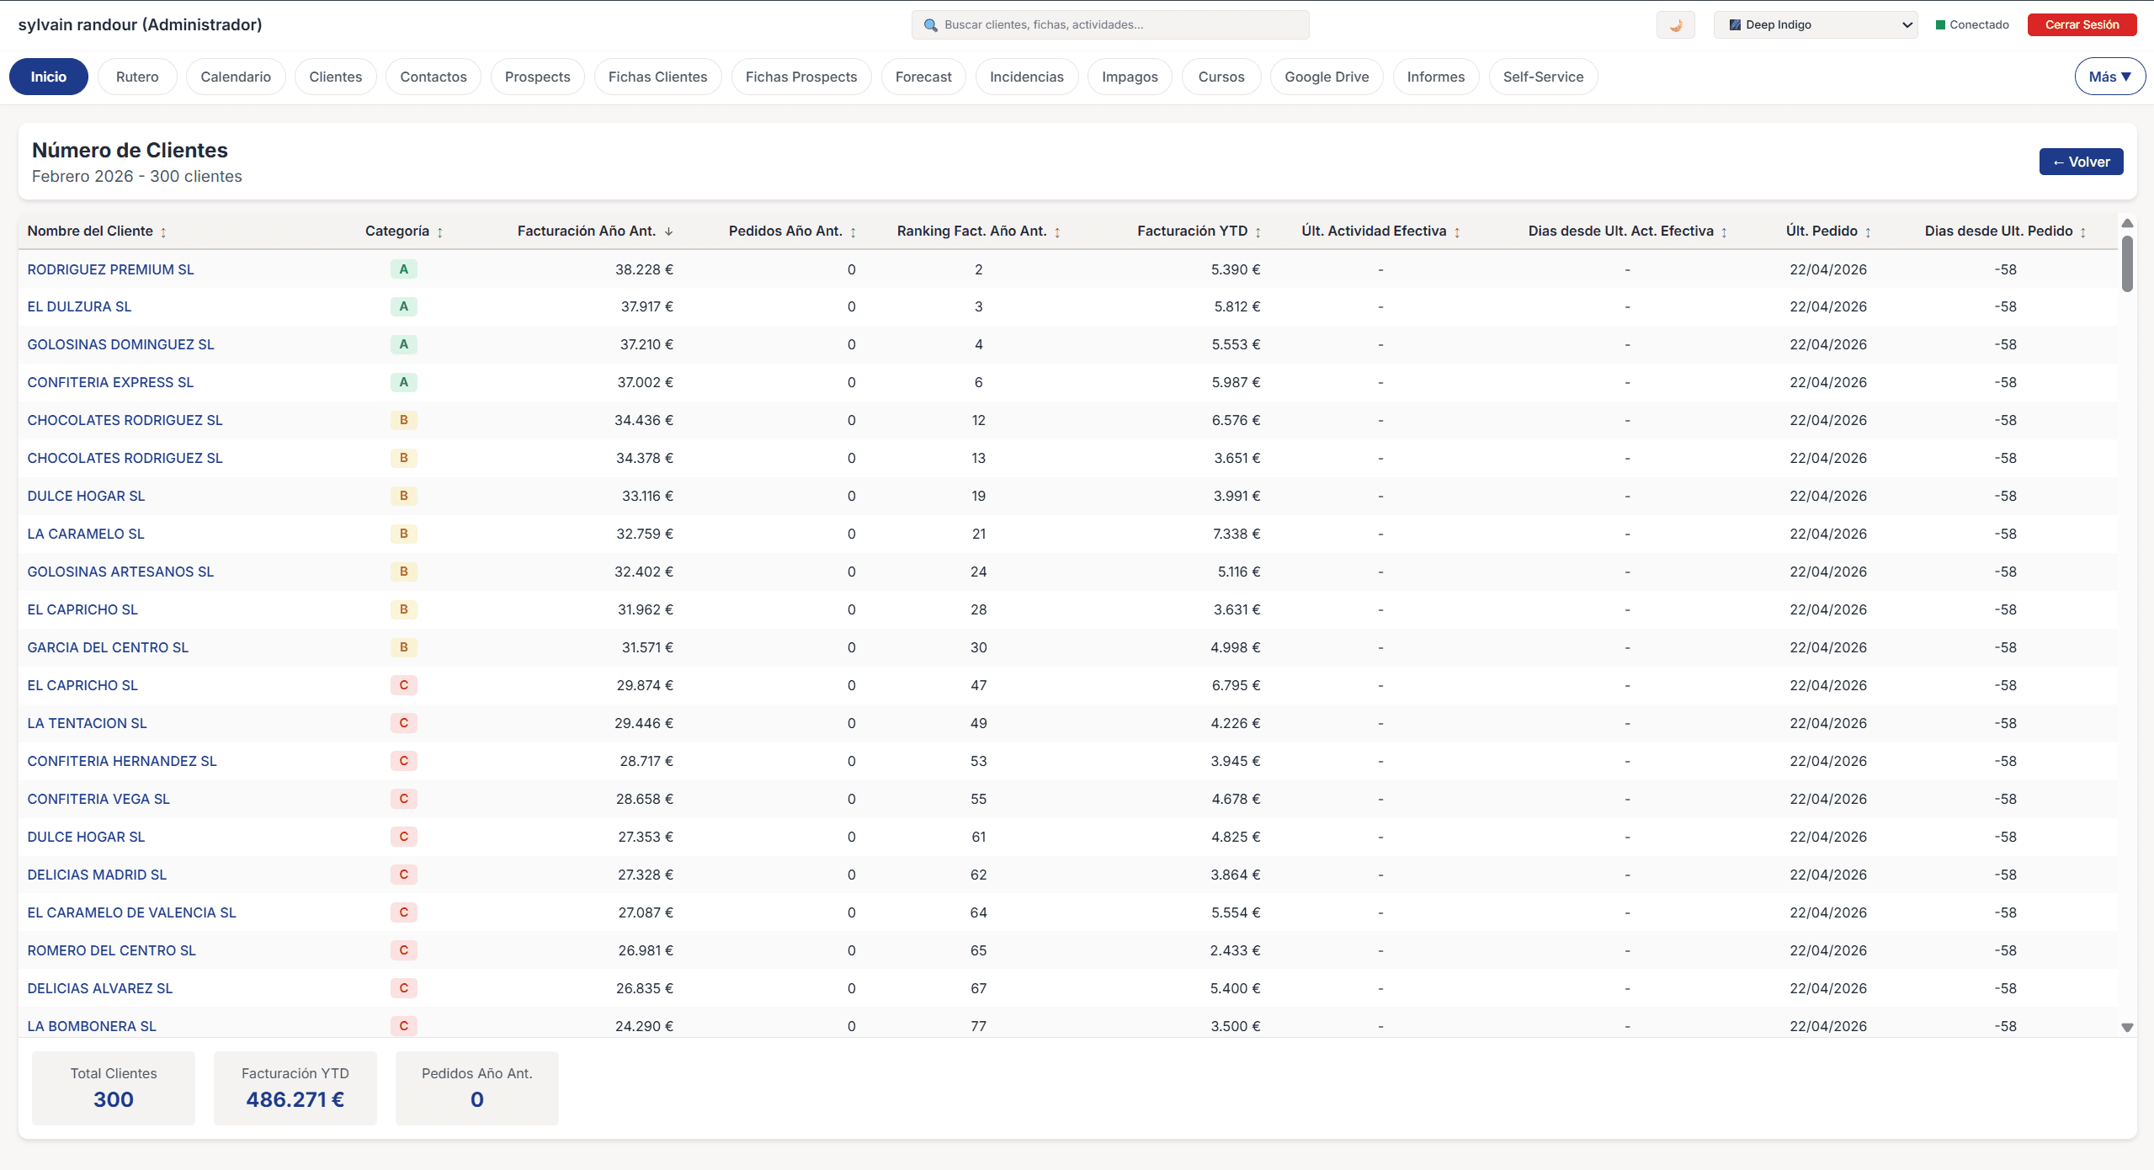Screen dimensions: 2154x1170
Task: Open the RODRIGUEZ PREMIUM SL client record
Action: (x=110, y=269)
